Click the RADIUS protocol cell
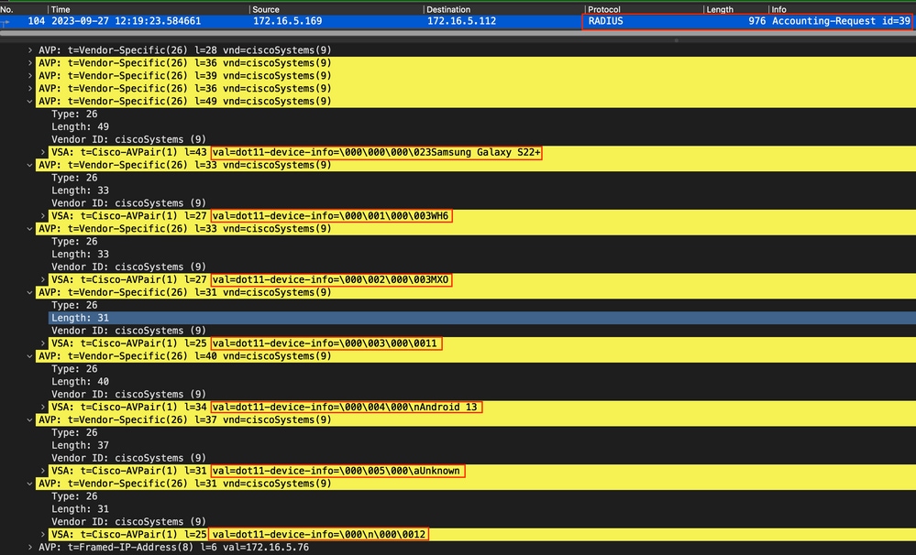 coord(605,21)
